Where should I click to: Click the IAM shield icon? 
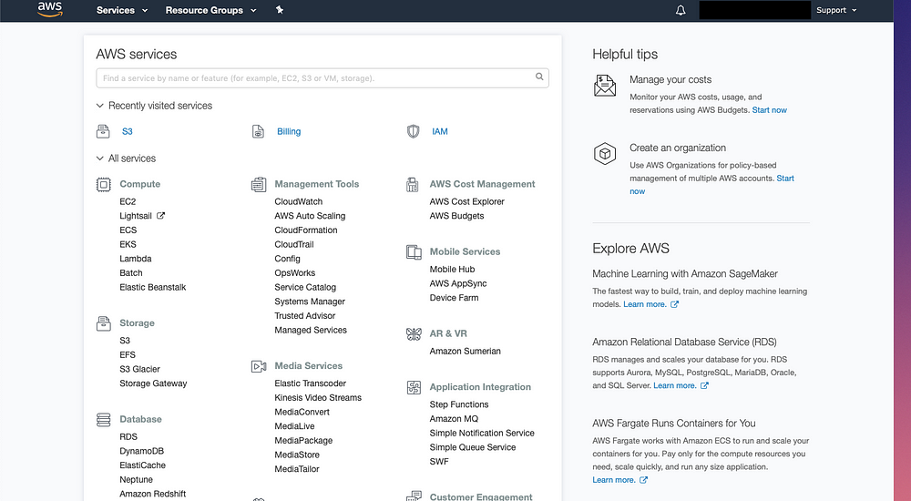click(x=413, y=131)
